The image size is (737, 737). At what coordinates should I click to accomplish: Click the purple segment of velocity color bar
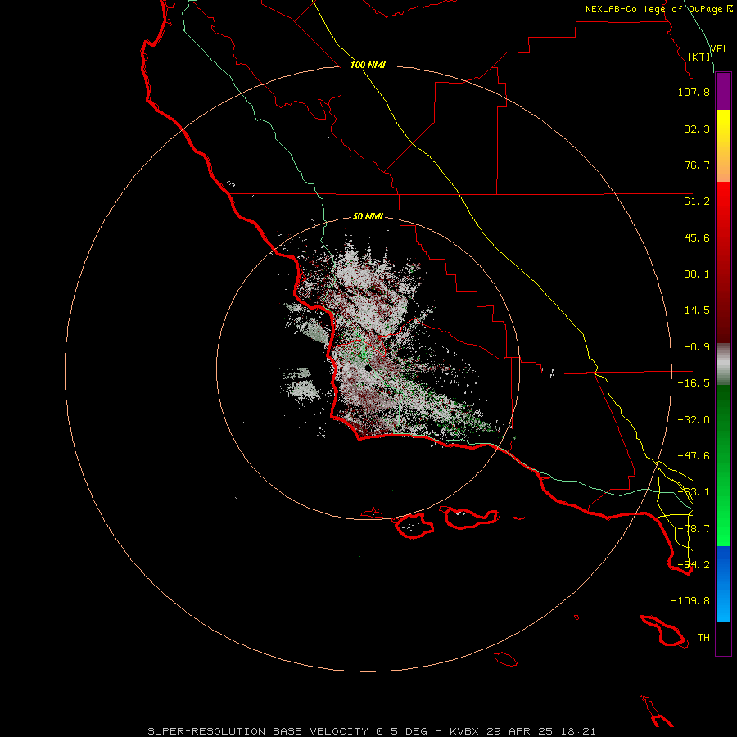723,91
